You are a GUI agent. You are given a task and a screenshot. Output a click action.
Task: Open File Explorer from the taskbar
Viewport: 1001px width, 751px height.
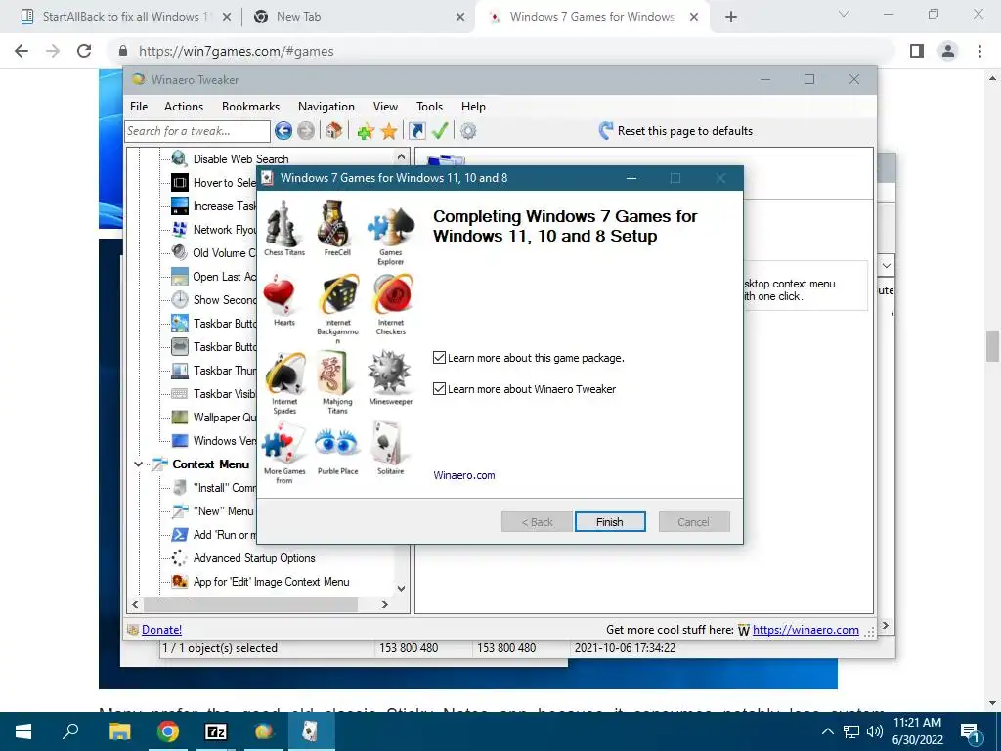tap(119, 731)
